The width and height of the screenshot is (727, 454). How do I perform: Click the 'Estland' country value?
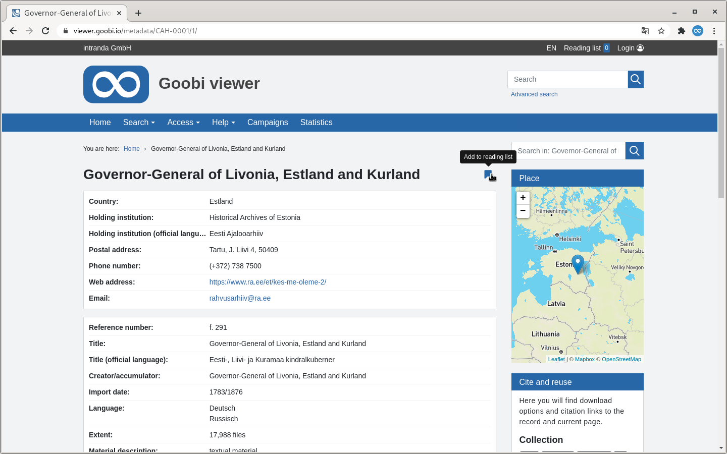221,201
